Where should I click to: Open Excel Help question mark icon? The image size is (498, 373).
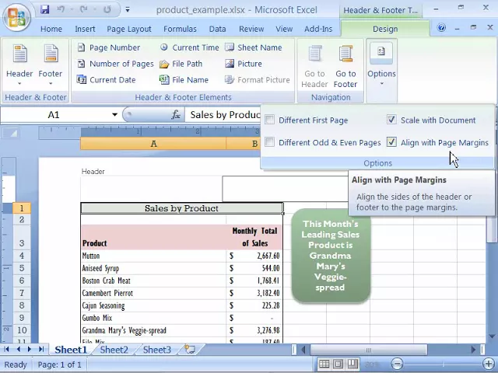tap(441, 28)
